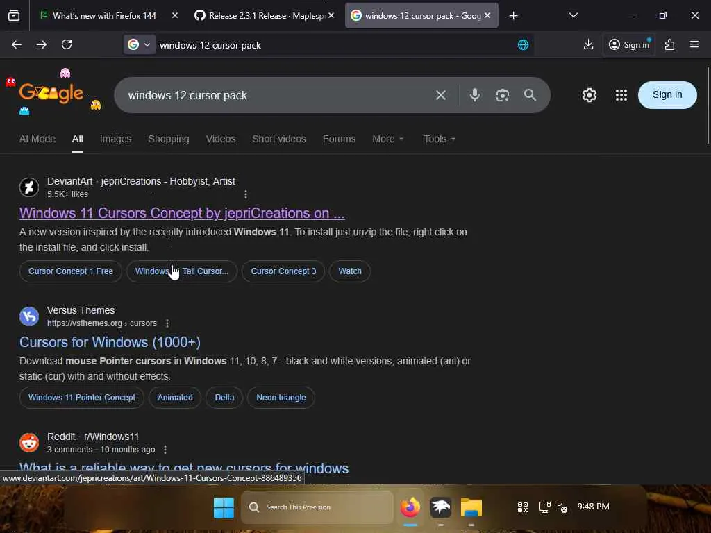Select the Short videos search tab
The height and width of the screenshot is (533, 711).
pos(279,139)
